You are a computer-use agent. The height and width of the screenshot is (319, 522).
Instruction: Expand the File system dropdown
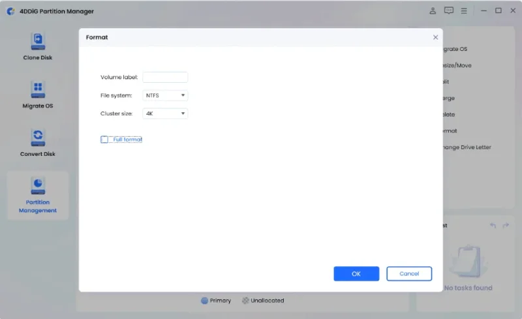(x=165, y=95)
